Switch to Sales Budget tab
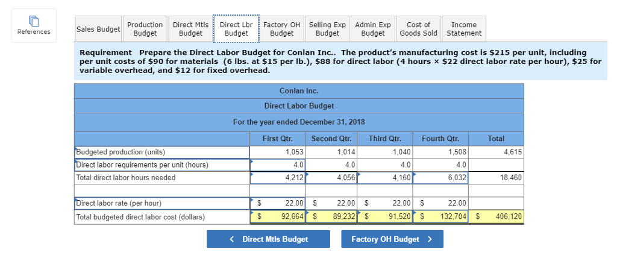617x264 pixels. tap(98, 29)
